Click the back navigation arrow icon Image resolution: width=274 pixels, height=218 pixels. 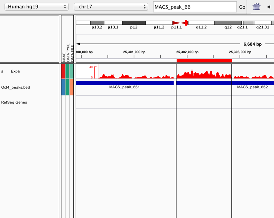(x=269, y=7)
